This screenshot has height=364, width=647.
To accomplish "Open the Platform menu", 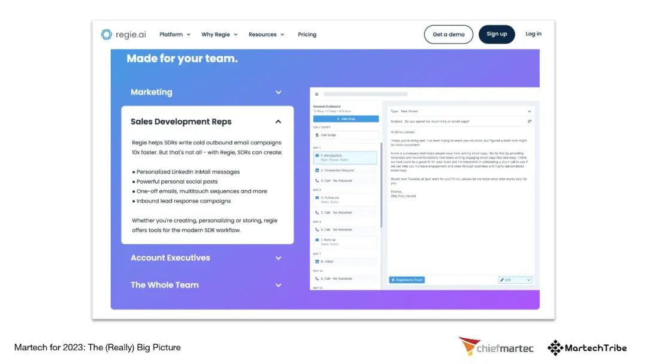I will (175, 35).
